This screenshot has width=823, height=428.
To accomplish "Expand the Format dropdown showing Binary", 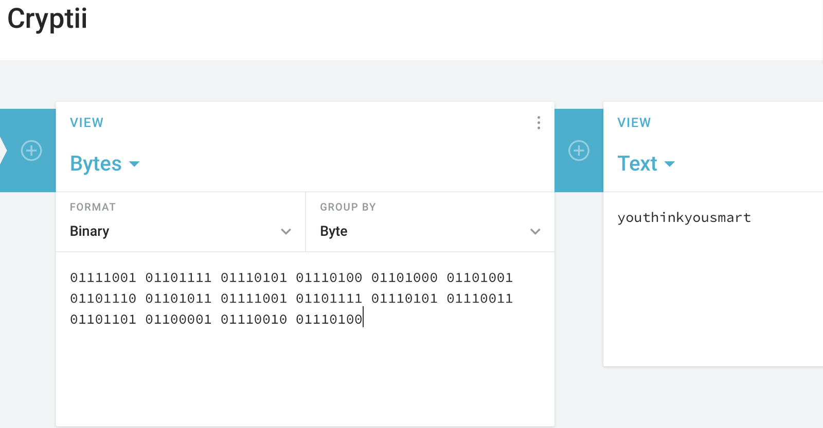I will point(181,222).
